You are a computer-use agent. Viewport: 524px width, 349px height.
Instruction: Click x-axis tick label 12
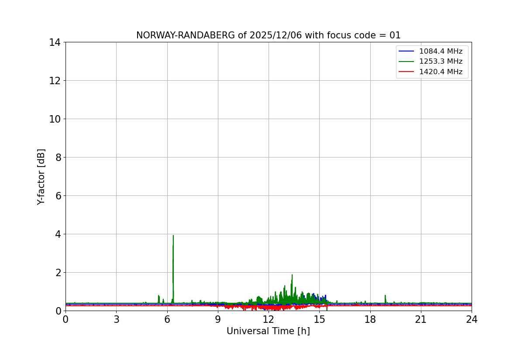[x=269, y=319]
